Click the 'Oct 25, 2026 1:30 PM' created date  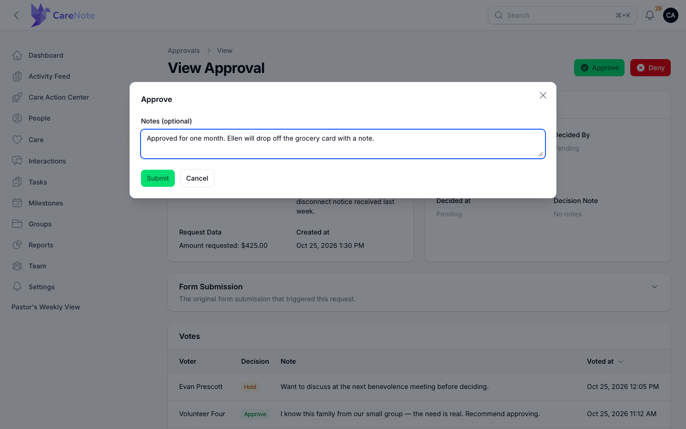(330, 245)
